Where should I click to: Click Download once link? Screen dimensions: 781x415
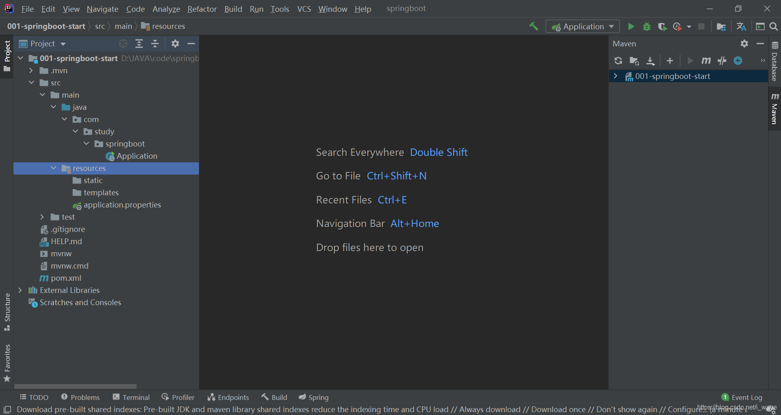(x=558, y=409)
